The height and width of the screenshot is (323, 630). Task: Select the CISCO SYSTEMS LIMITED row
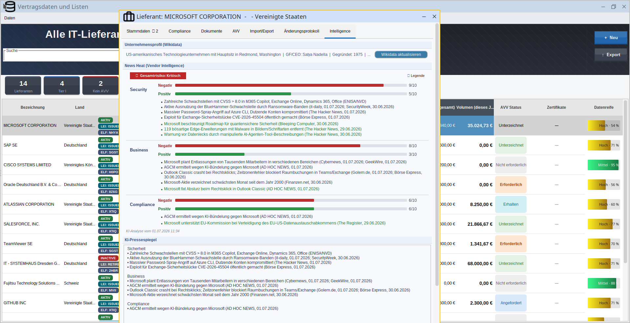pyautogui.click(x=61, y=165)
